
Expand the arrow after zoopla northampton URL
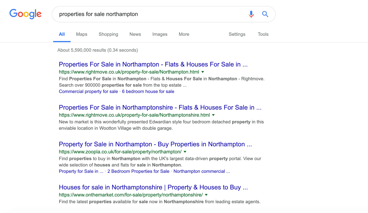point(185,152)
